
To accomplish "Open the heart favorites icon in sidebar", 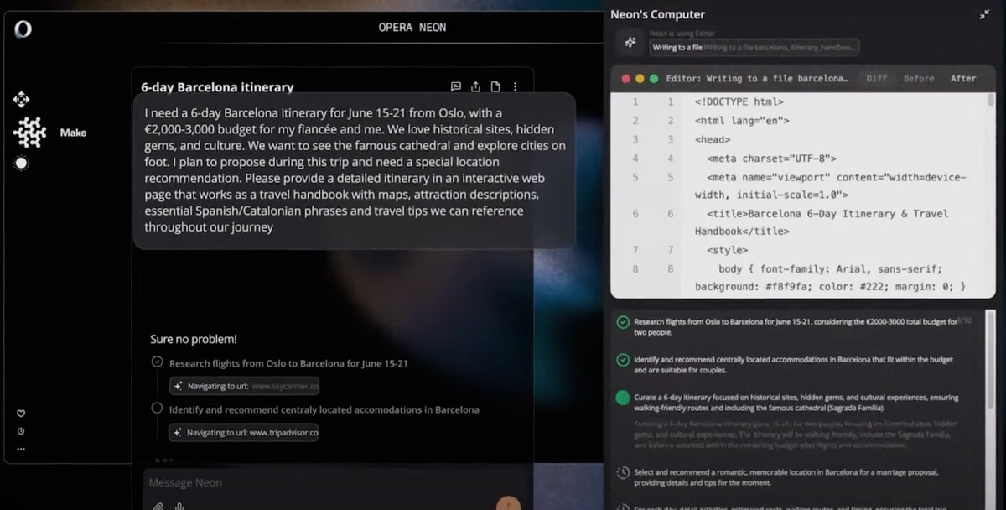I will click(21, 414).
